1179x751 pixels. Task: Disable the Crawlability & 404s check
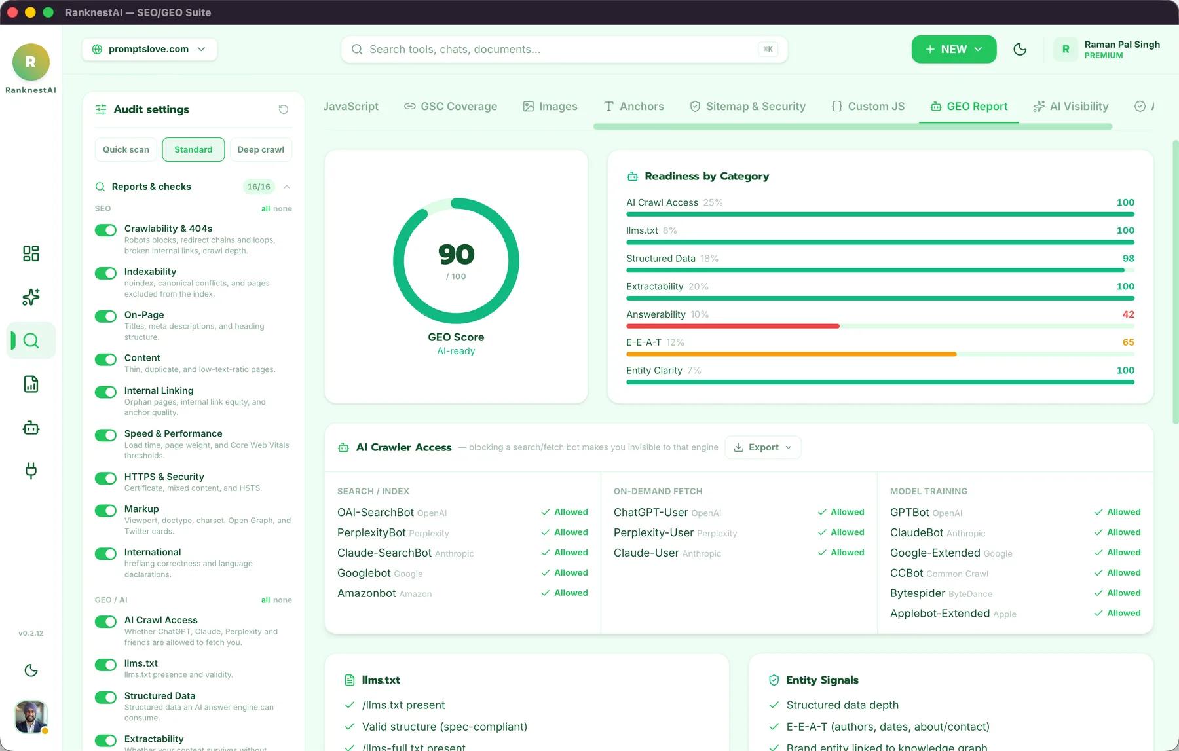point(105,230)
